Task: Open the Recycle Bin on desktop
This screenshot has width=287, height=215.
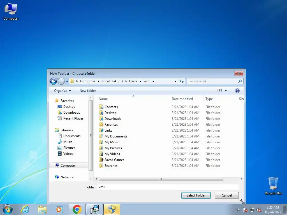Action: tap(273, 186)
